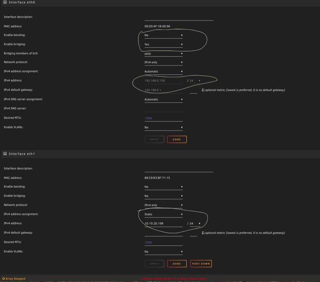
Task: Click eth0 gateway metric sort icon
Action: coord(203,90)
